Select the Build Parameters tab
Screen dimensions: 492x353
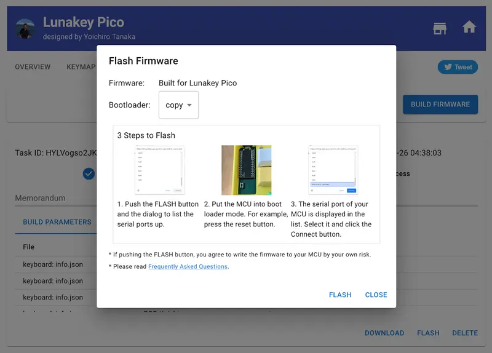coord(57,222)
